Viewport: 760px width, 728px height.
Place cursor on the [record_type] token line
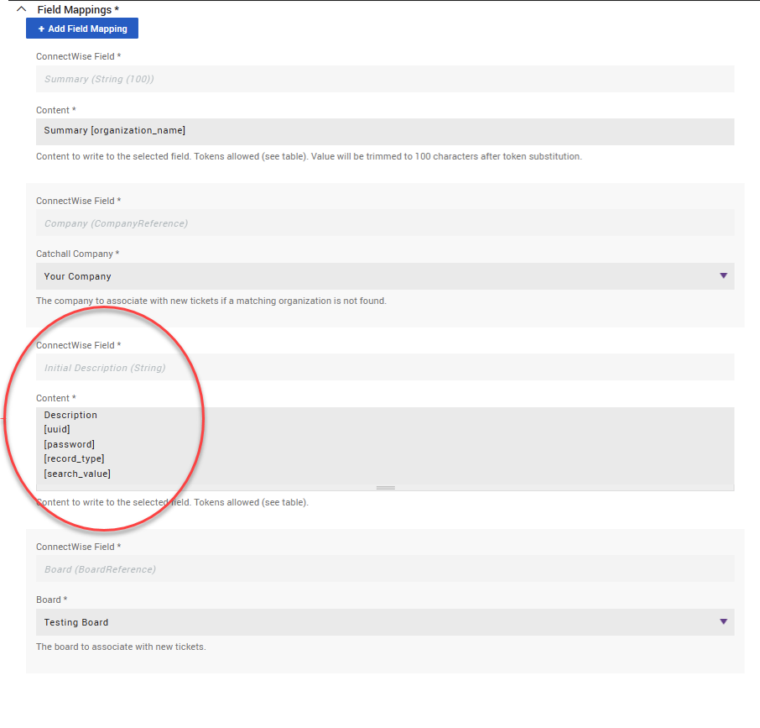[74, 458]
